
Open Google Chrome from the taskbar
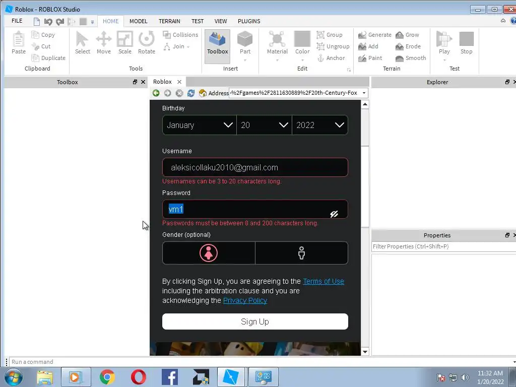point(107,377)
